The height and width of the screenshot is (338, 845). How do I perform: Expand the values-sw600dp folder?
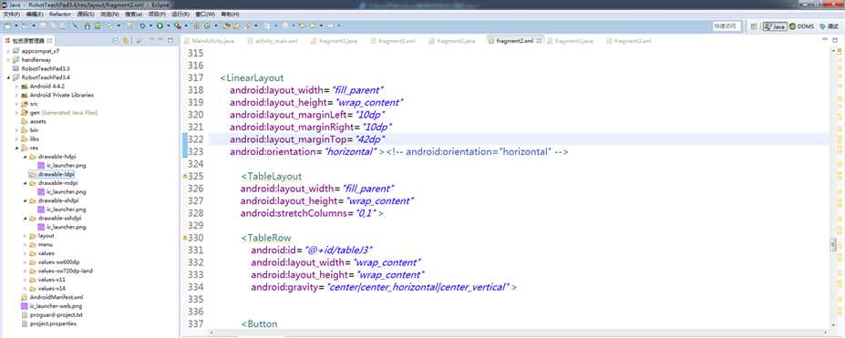tap(26, 262)
